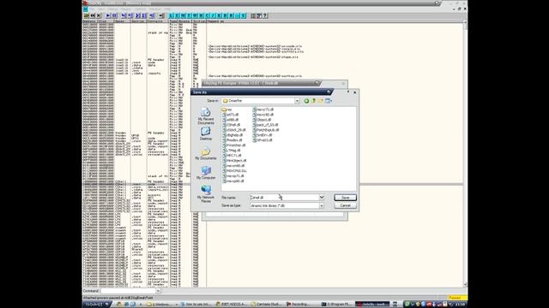Switch to Camtasia Studio taskbar item
Image resolution: width=549 pixels, height=308 pixels.
[267, 305]
